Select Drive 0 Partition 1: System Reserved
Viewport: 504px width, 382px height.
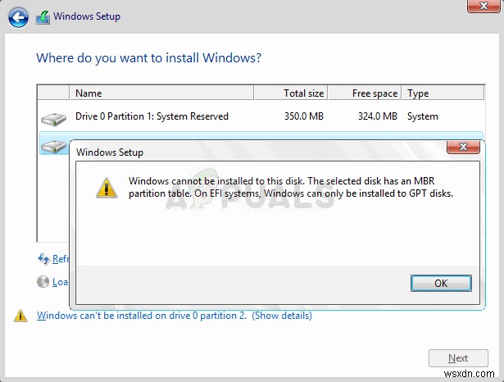[152, 116]
